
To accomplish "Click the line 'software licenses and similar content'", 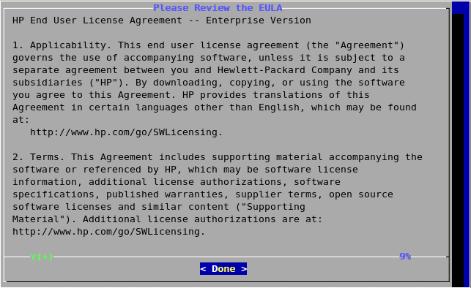I will point(159,207).
